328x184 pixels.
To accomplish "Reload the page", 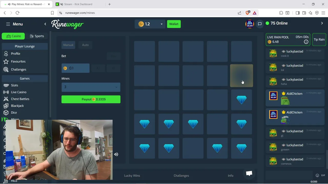I will (17, 13).
